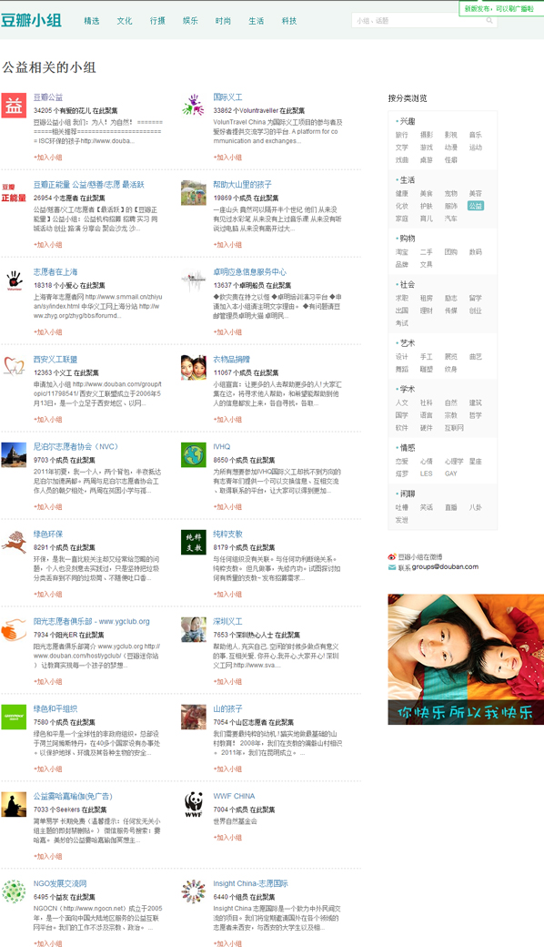Click the 摄影 category under 兴趣
Screen dimensions: 544x947
427,135
